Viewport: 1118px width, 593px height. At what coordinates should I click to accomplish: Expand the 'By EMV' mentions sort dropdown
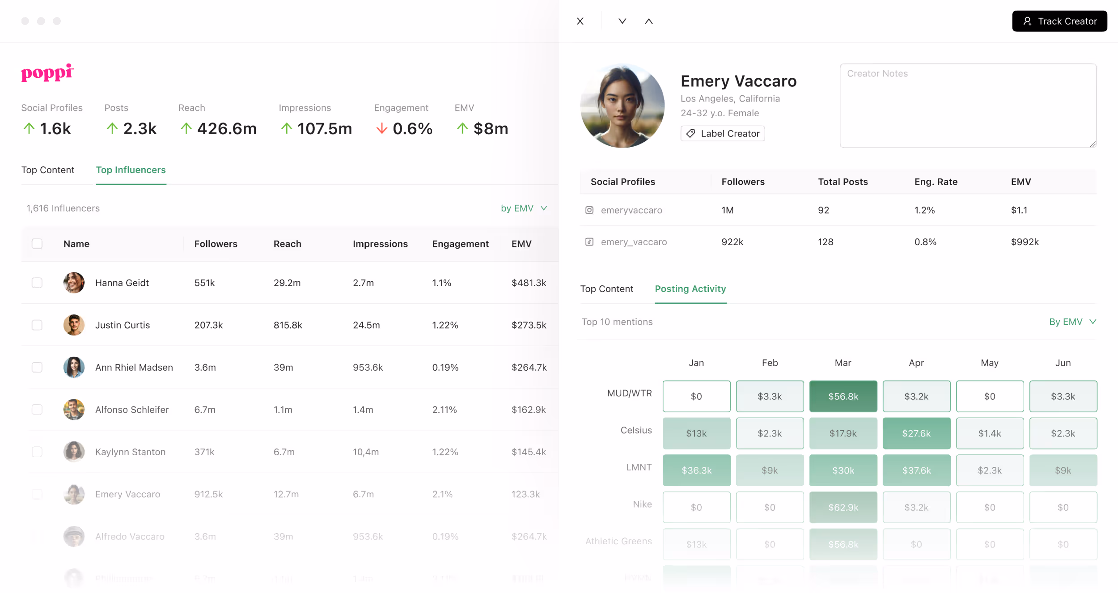pyautogui.click(x=1072, y=322)
